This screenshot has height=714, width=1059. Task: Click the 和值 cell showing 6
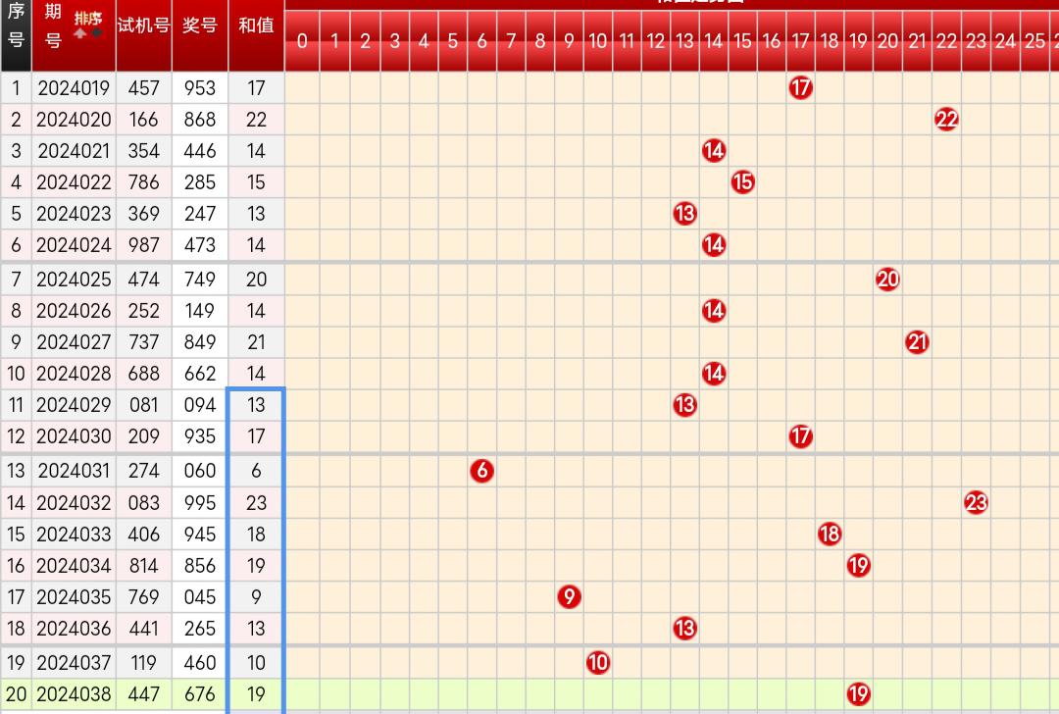click(256, 471)
